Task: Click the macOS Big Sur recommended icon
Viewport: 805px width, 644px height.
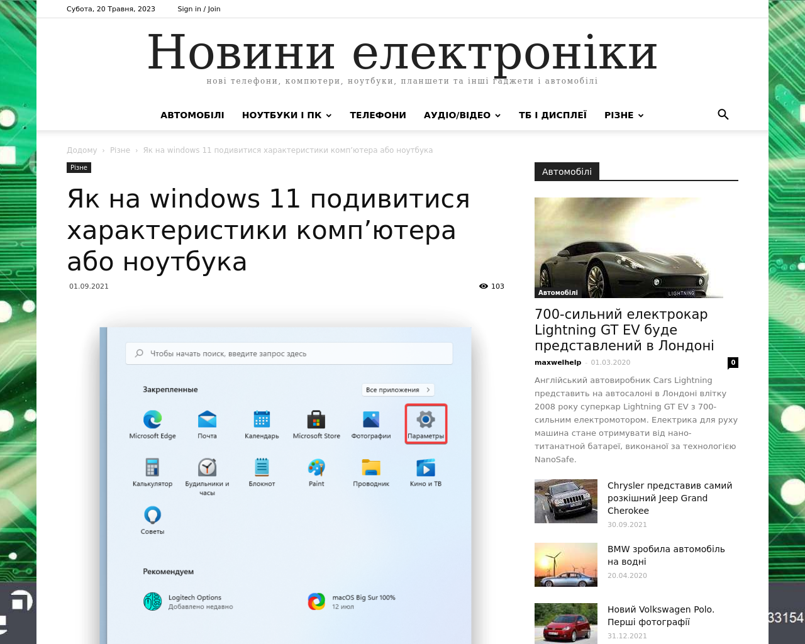Action: pyautogui.click(x=316, y=602)
